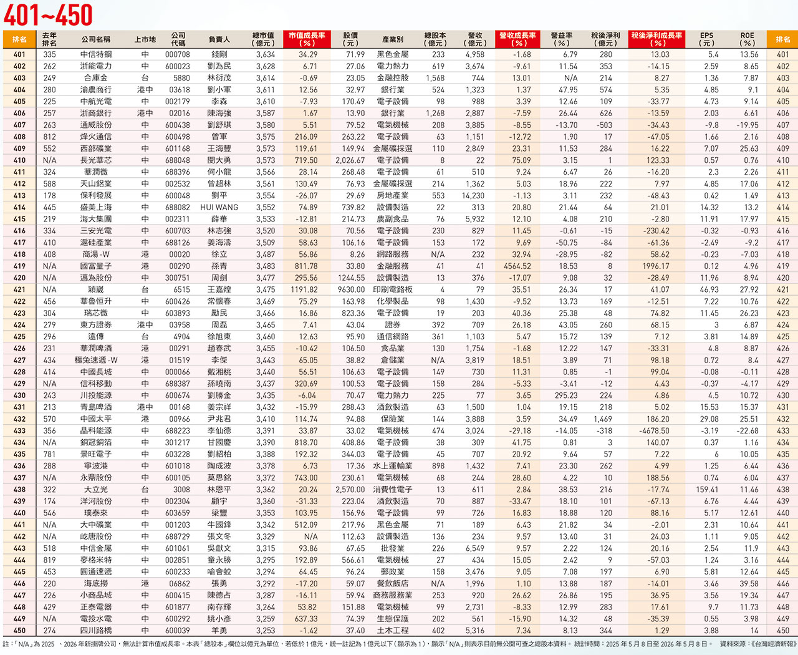Click revenue value "14,230"
This screenshot has width=798, height=655.
click(x=473, y=195)
